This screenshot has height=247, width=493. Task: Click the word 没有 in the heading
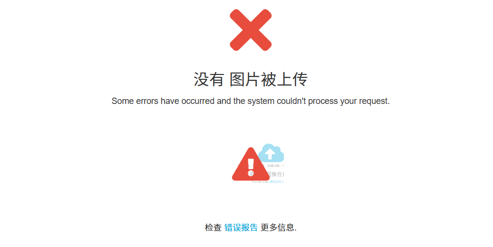[x=209, y=79]
